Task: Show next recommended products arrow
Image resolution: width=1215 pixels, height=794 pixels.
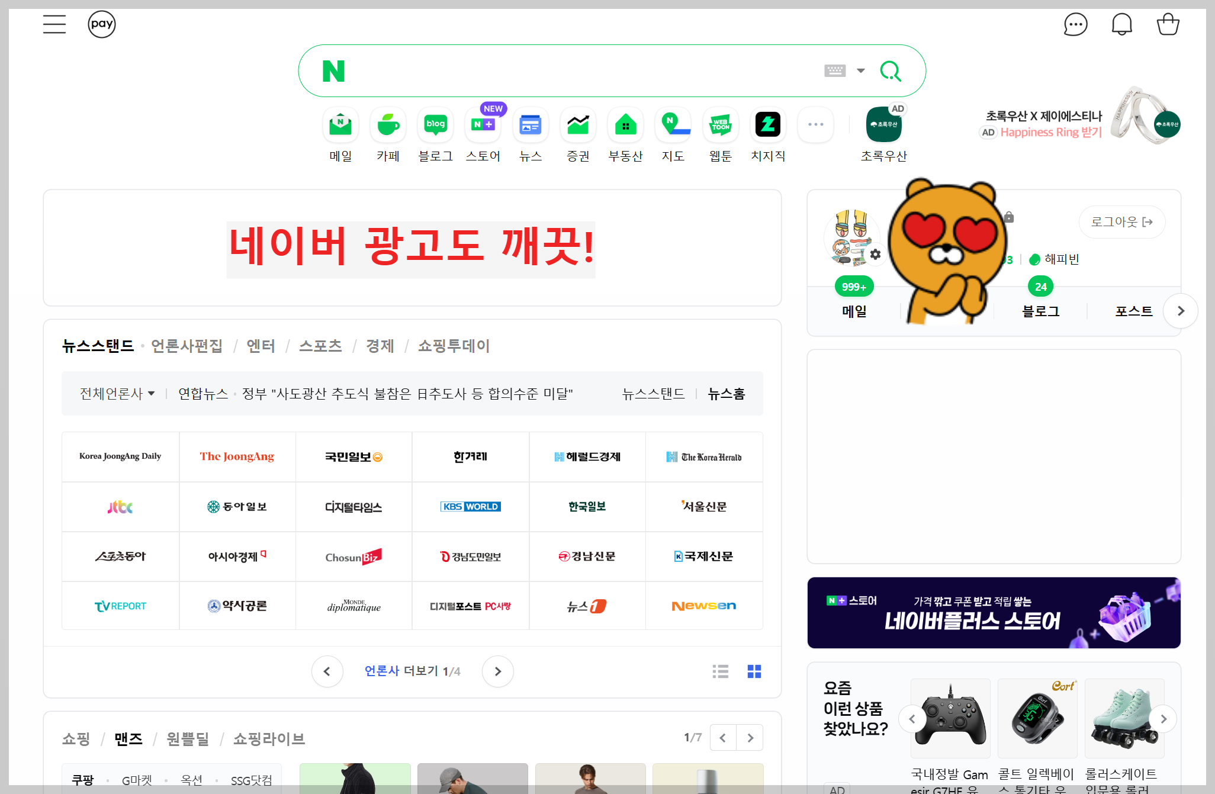Action: [1163, 719]
